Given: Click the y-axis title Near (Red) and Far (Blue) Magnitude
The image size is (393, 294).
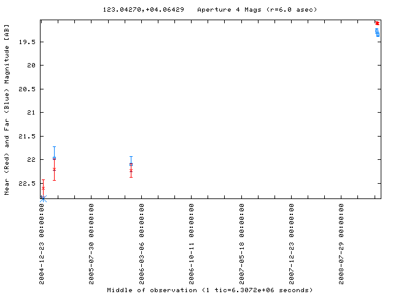Looking at the screenshot, I should 7,110.
